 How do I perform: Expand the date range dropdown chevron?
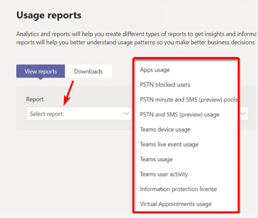(x=243, y=114)
